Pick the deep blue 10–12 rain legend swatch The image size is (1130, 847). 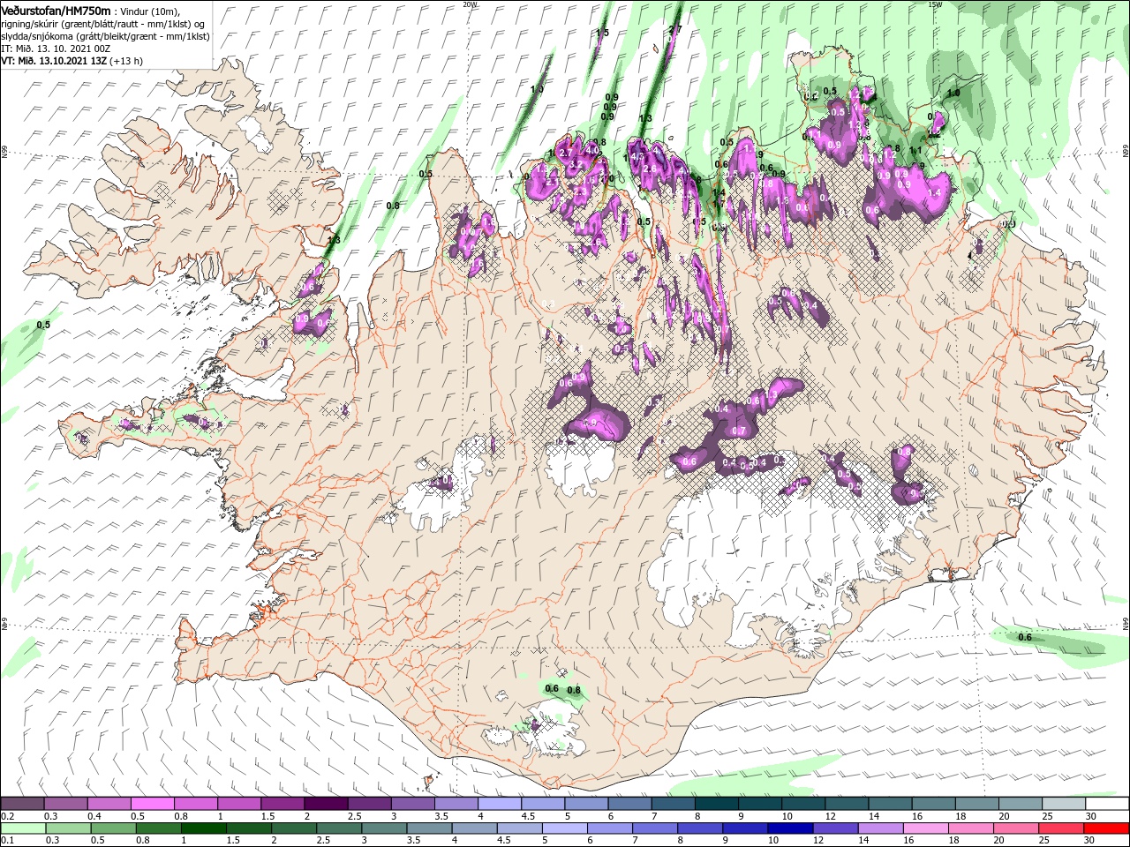[x=790, y=828]
